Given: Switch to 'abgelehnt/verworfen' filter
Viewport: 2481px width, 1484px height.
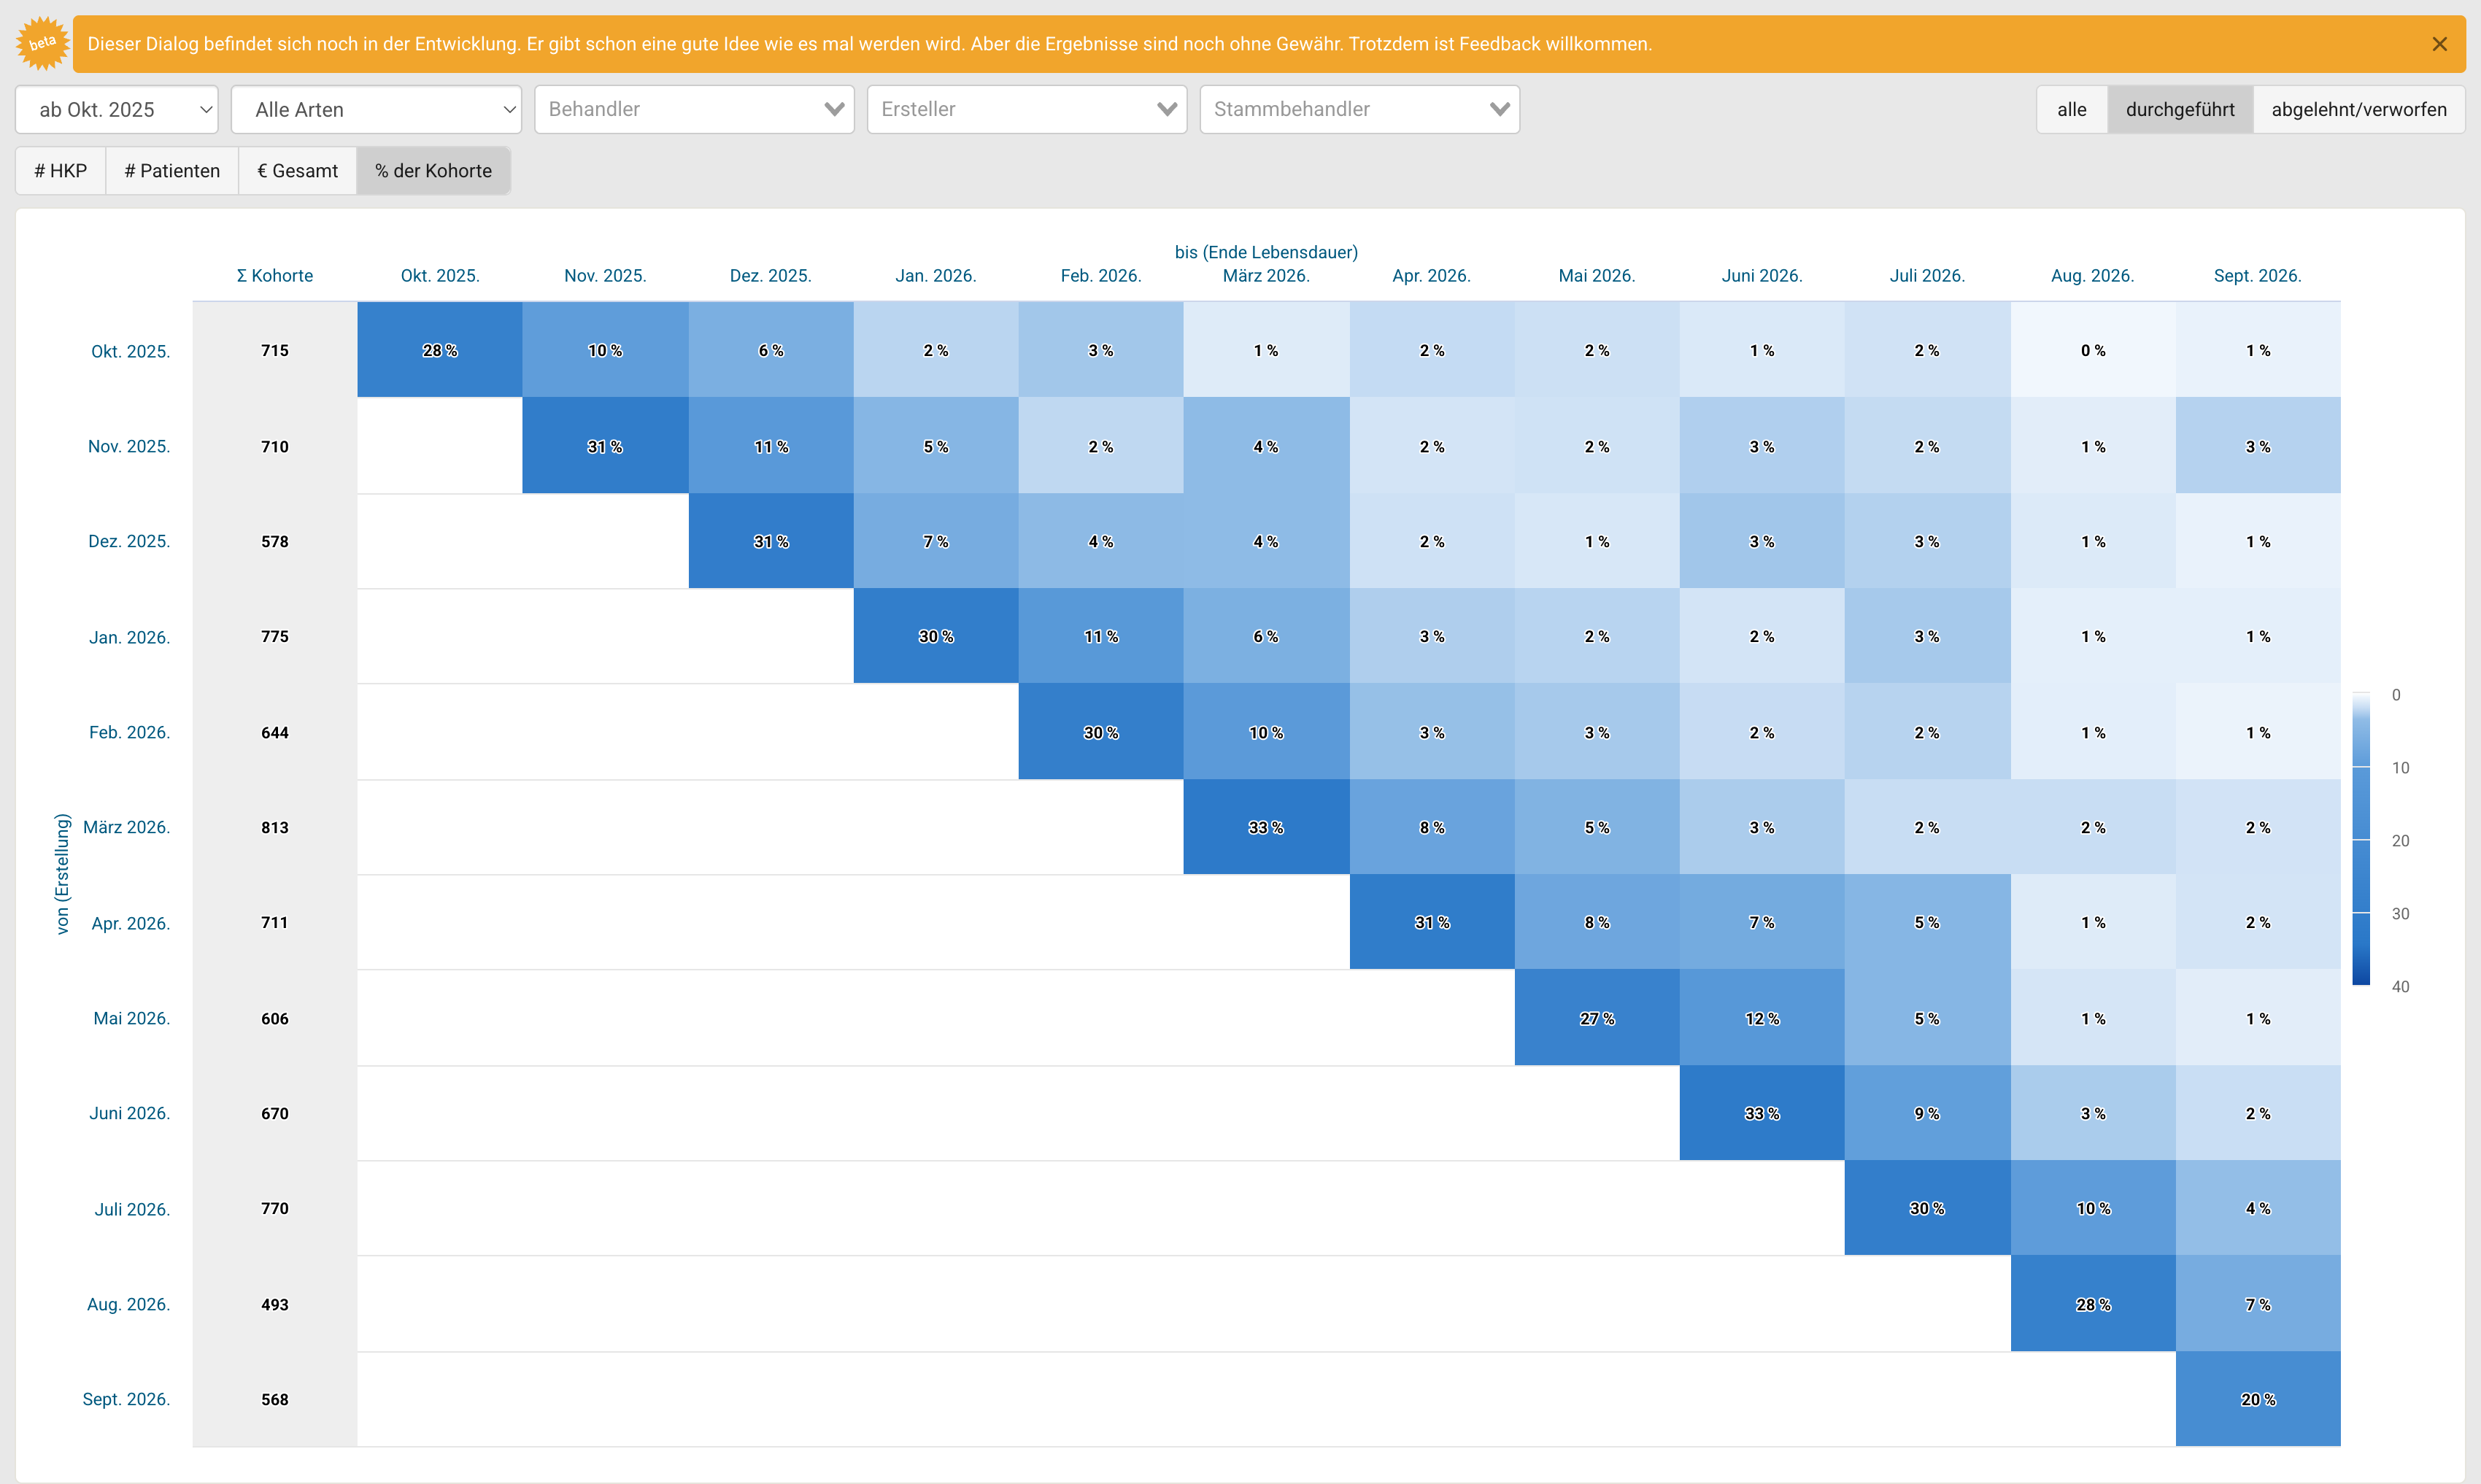Looking at the screenshot, I should (2359, 109).
